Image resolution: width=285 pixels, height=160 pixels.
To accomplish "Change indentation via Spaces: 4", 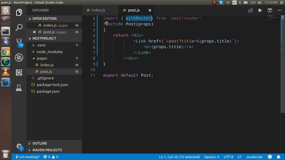I will pyautogui.click(x=212, y=157).
